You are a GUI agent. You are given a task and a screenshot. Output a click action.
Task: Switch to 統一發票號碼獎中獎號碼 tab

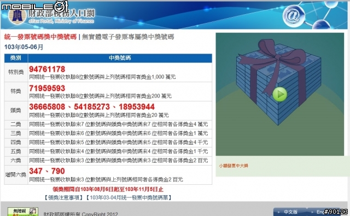(40, 37)
